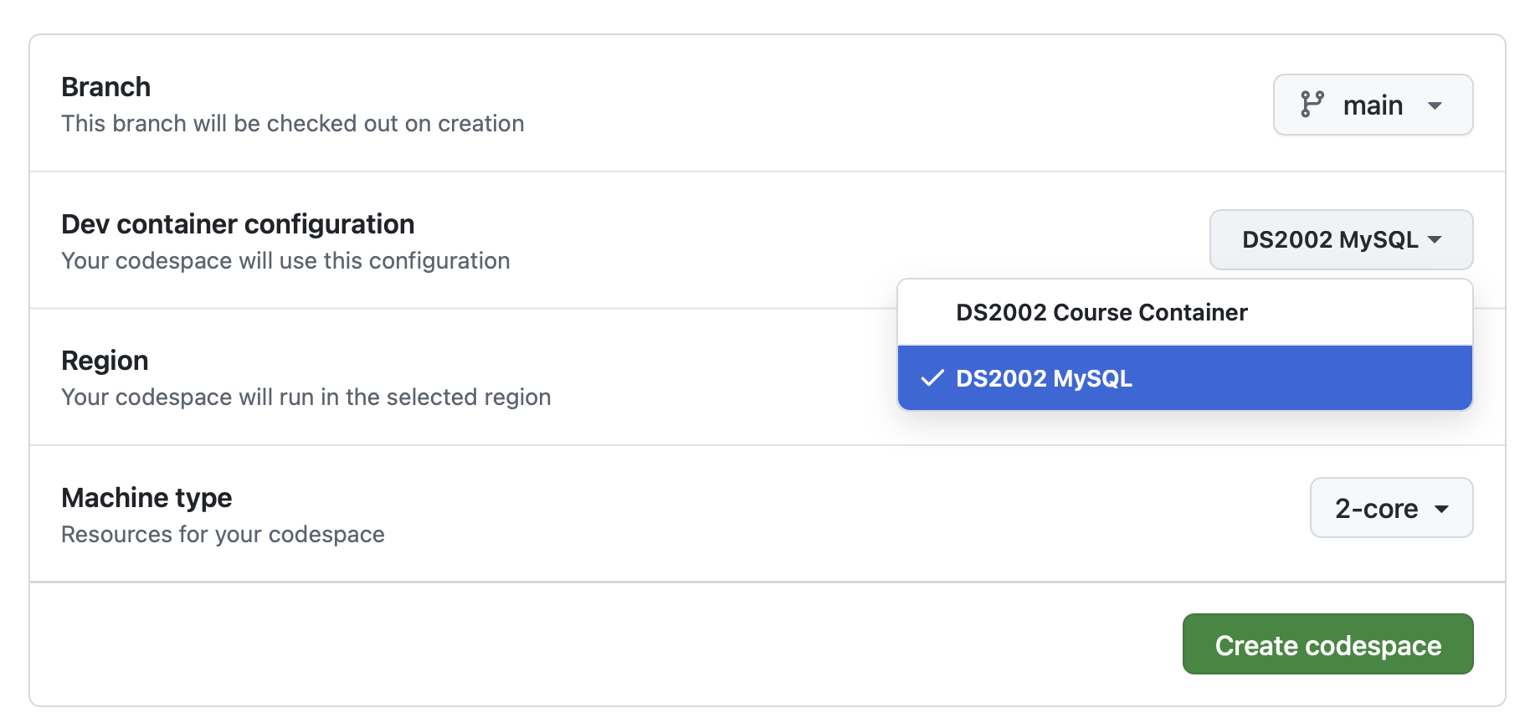Collapse the DS2002 MySQL configuration dropdown
Screen dimensions: 1530x728
click(1340, 240)
